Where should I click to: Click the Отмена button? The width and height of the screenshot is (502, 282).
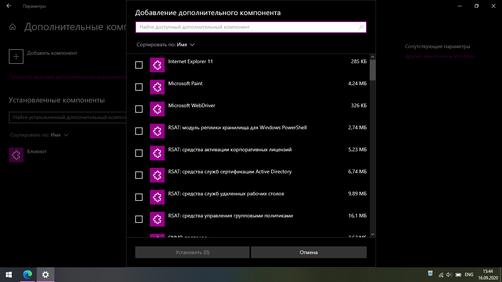(309, 252)
